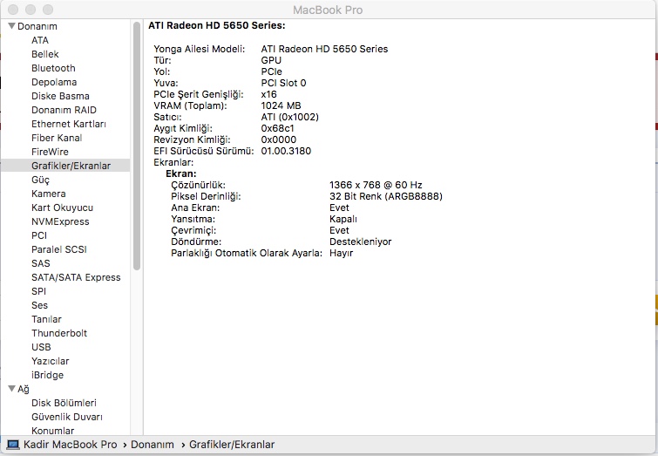This screenshot has width=658, height=456.
Task: Open the USB device list
Action: [41, 347]
